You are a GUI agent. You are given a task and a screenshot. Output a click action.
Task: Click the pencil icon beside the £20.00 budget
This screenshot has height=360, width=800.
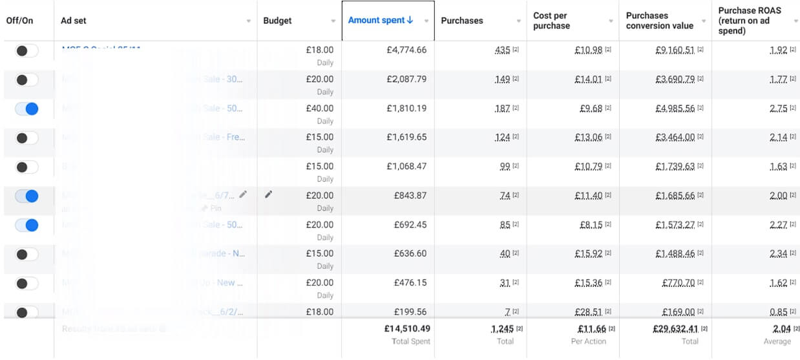tap(268, 194)
